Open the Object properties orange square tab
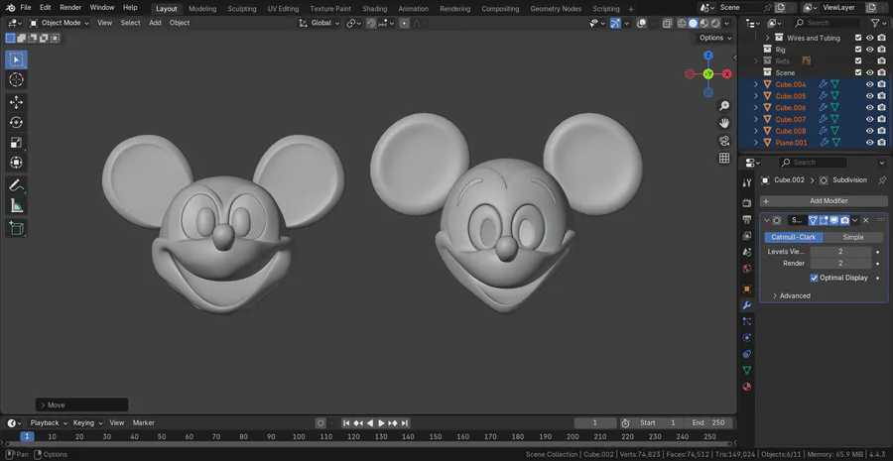 [x=747, y=289]
